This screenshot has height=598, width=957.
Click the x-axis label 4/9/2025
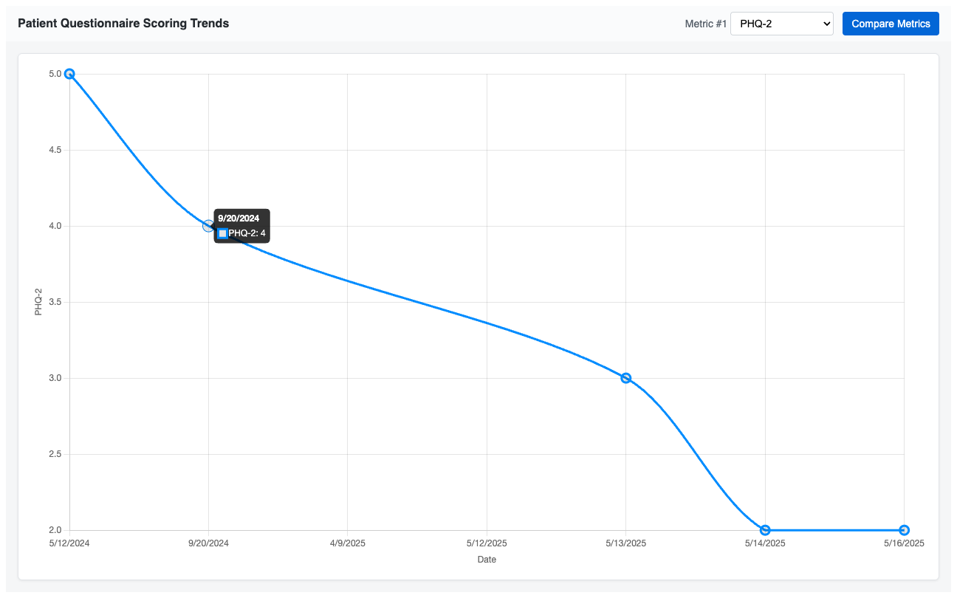coord(348,543)
